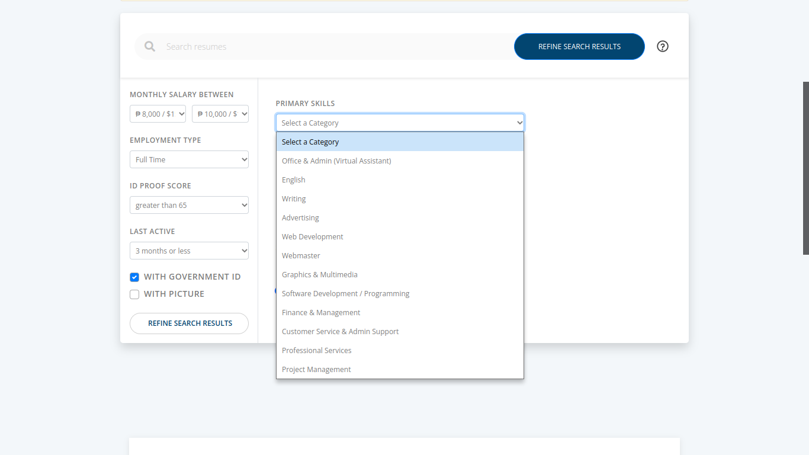
Task: Select the Writing category option
Action: pos(400,198)
